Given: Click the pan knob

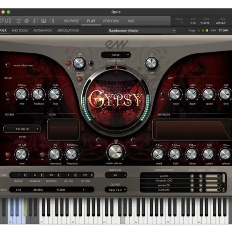Looking at the screenshot, I should pos(152,63).
